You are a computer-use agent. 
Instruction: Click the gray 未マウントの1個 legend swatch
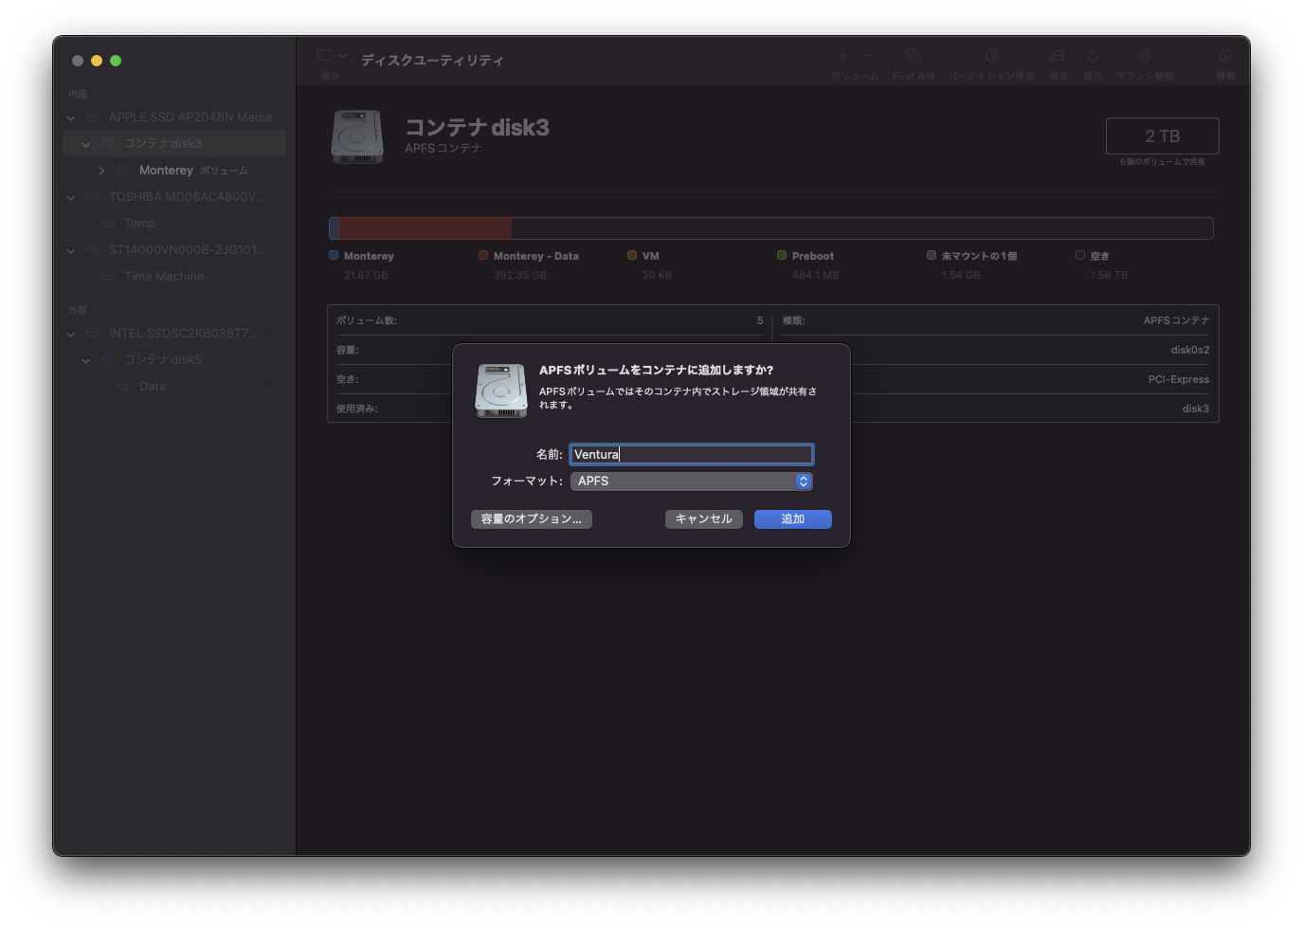932,255
